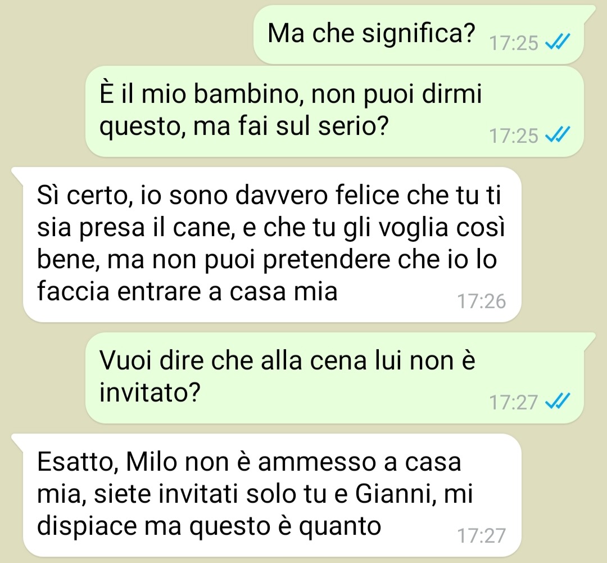Screen dimensions: 607x563
Task: Tap the 17:26 timestamp of received message
Action: coord(481,301)
